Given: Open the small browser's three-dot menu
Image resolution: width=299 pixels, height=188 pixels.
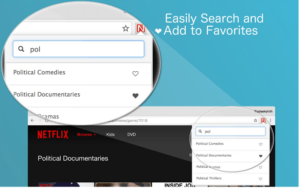Looking at the screenshot, I should pyautogui.click(x=270, y=120).
